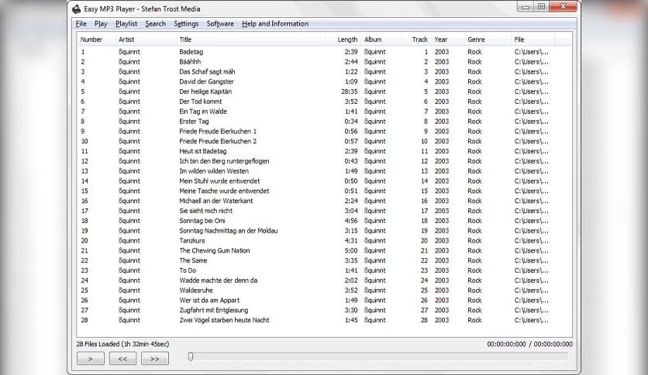Select the track David der Gangster
The width and height of the screenshot is (648, 375).
click(x=206, y=81)
